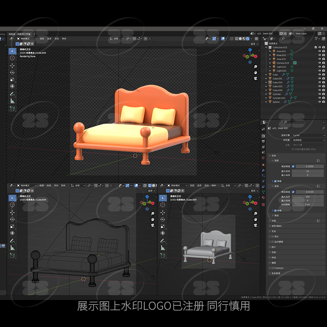Open the Cycles render engine dropdown

click(308, 135)
